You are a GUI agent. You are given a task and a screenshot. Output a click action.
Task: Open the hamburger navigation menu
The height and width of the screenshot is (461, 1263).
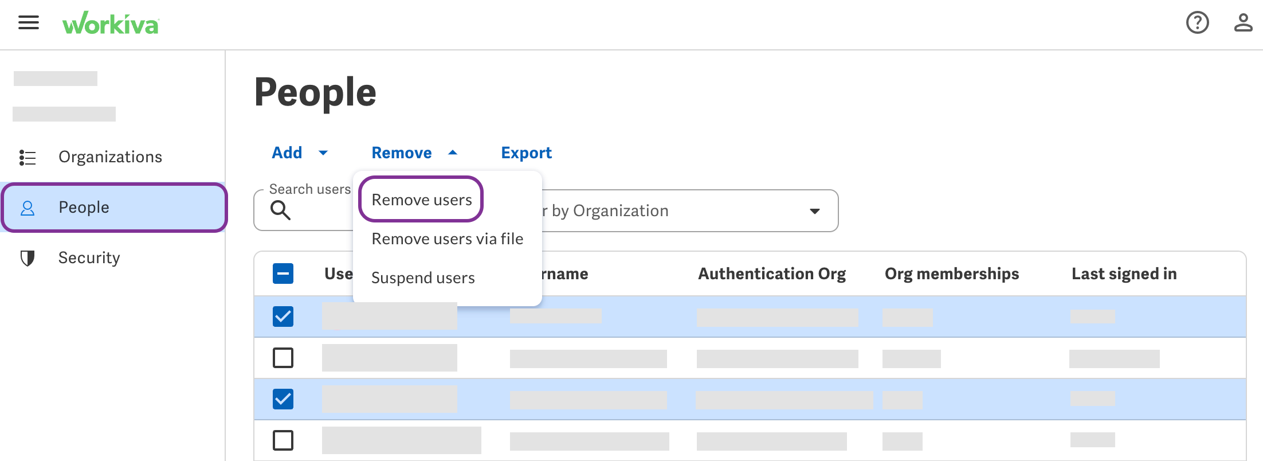tap(29, 23)
